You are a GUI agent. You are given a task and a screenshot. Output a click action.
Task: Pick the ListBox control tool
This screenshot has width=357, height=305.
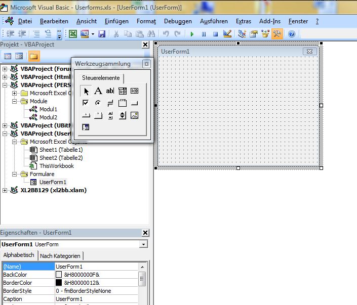tap(135, 91)
